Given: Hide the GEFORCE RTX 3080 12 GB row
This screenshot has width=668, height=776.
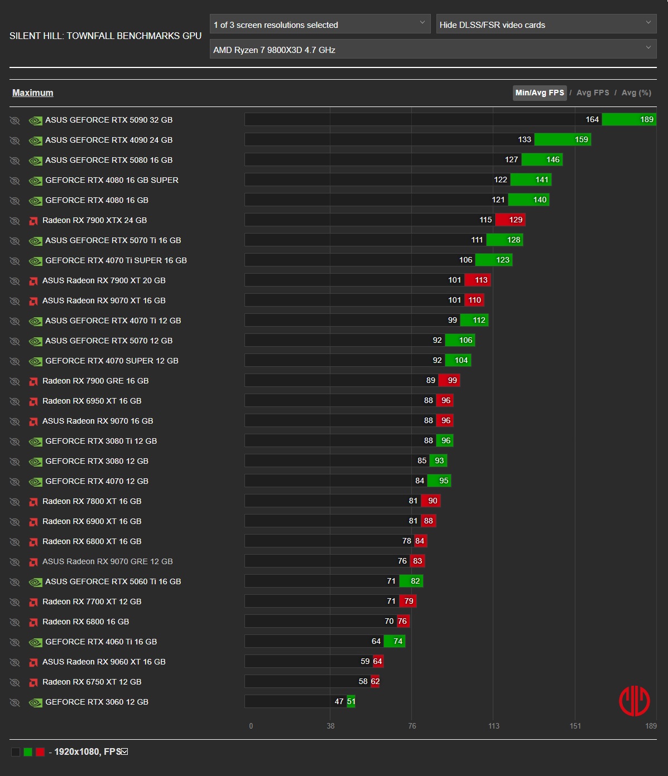Looking at the screenshot, I should point(15,462).
